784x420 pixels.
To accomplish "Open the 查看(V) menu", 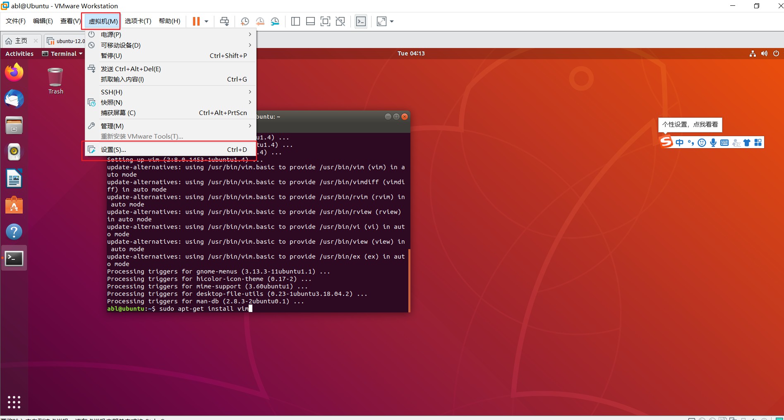I will (x=70, y=21).
